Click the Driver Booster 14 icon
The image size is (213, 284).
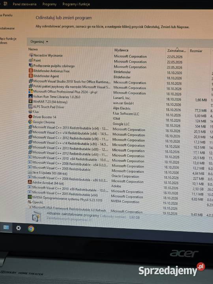coord(30,116)
